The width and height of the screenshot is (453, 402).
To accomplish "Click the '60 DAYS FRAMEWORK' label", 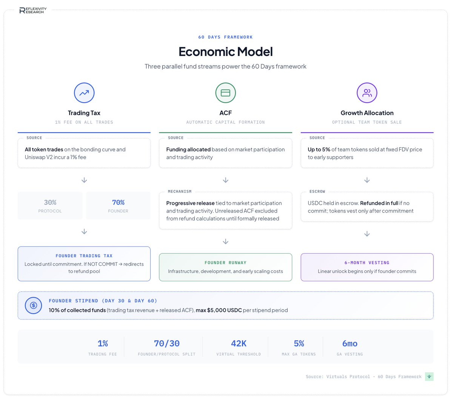I will [225, 37].
